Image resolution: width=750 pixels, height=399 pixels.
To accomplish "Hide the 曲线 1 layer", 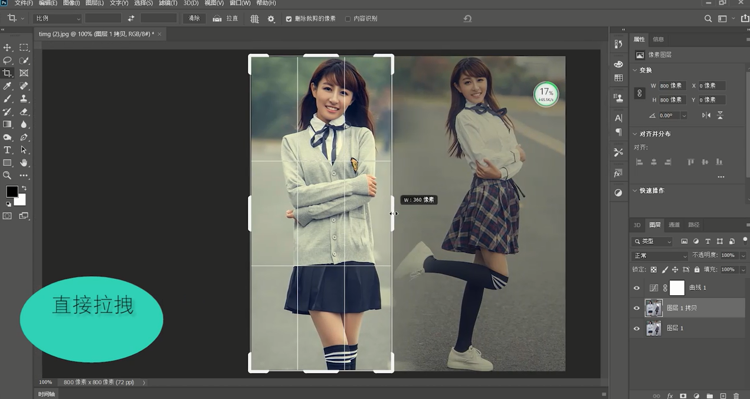I will point(636,288).
